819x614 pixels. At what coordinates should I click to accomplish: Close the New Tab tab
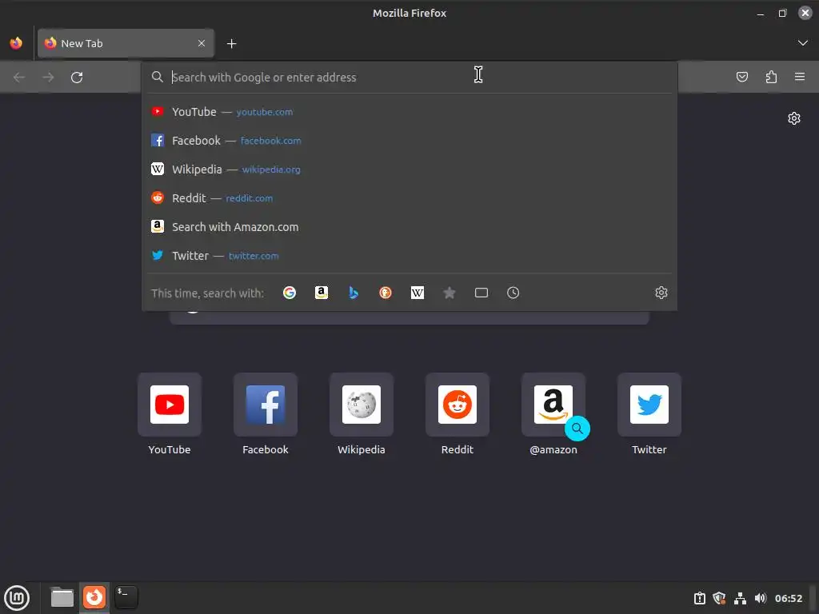click(x=202, y=43)
